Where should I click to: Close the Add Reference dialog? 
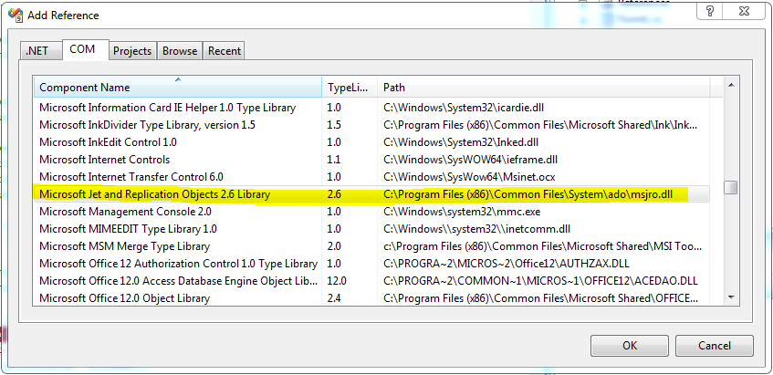tap(745, 11)
